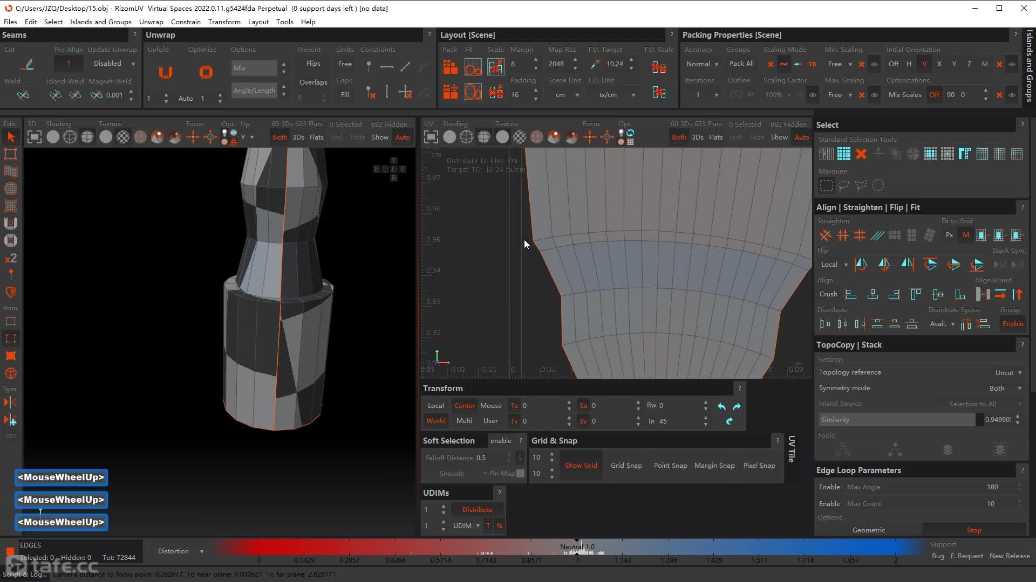Click the undo arrow in Transform panel
Screen dimensions: 1036x582
click(721, 406)
